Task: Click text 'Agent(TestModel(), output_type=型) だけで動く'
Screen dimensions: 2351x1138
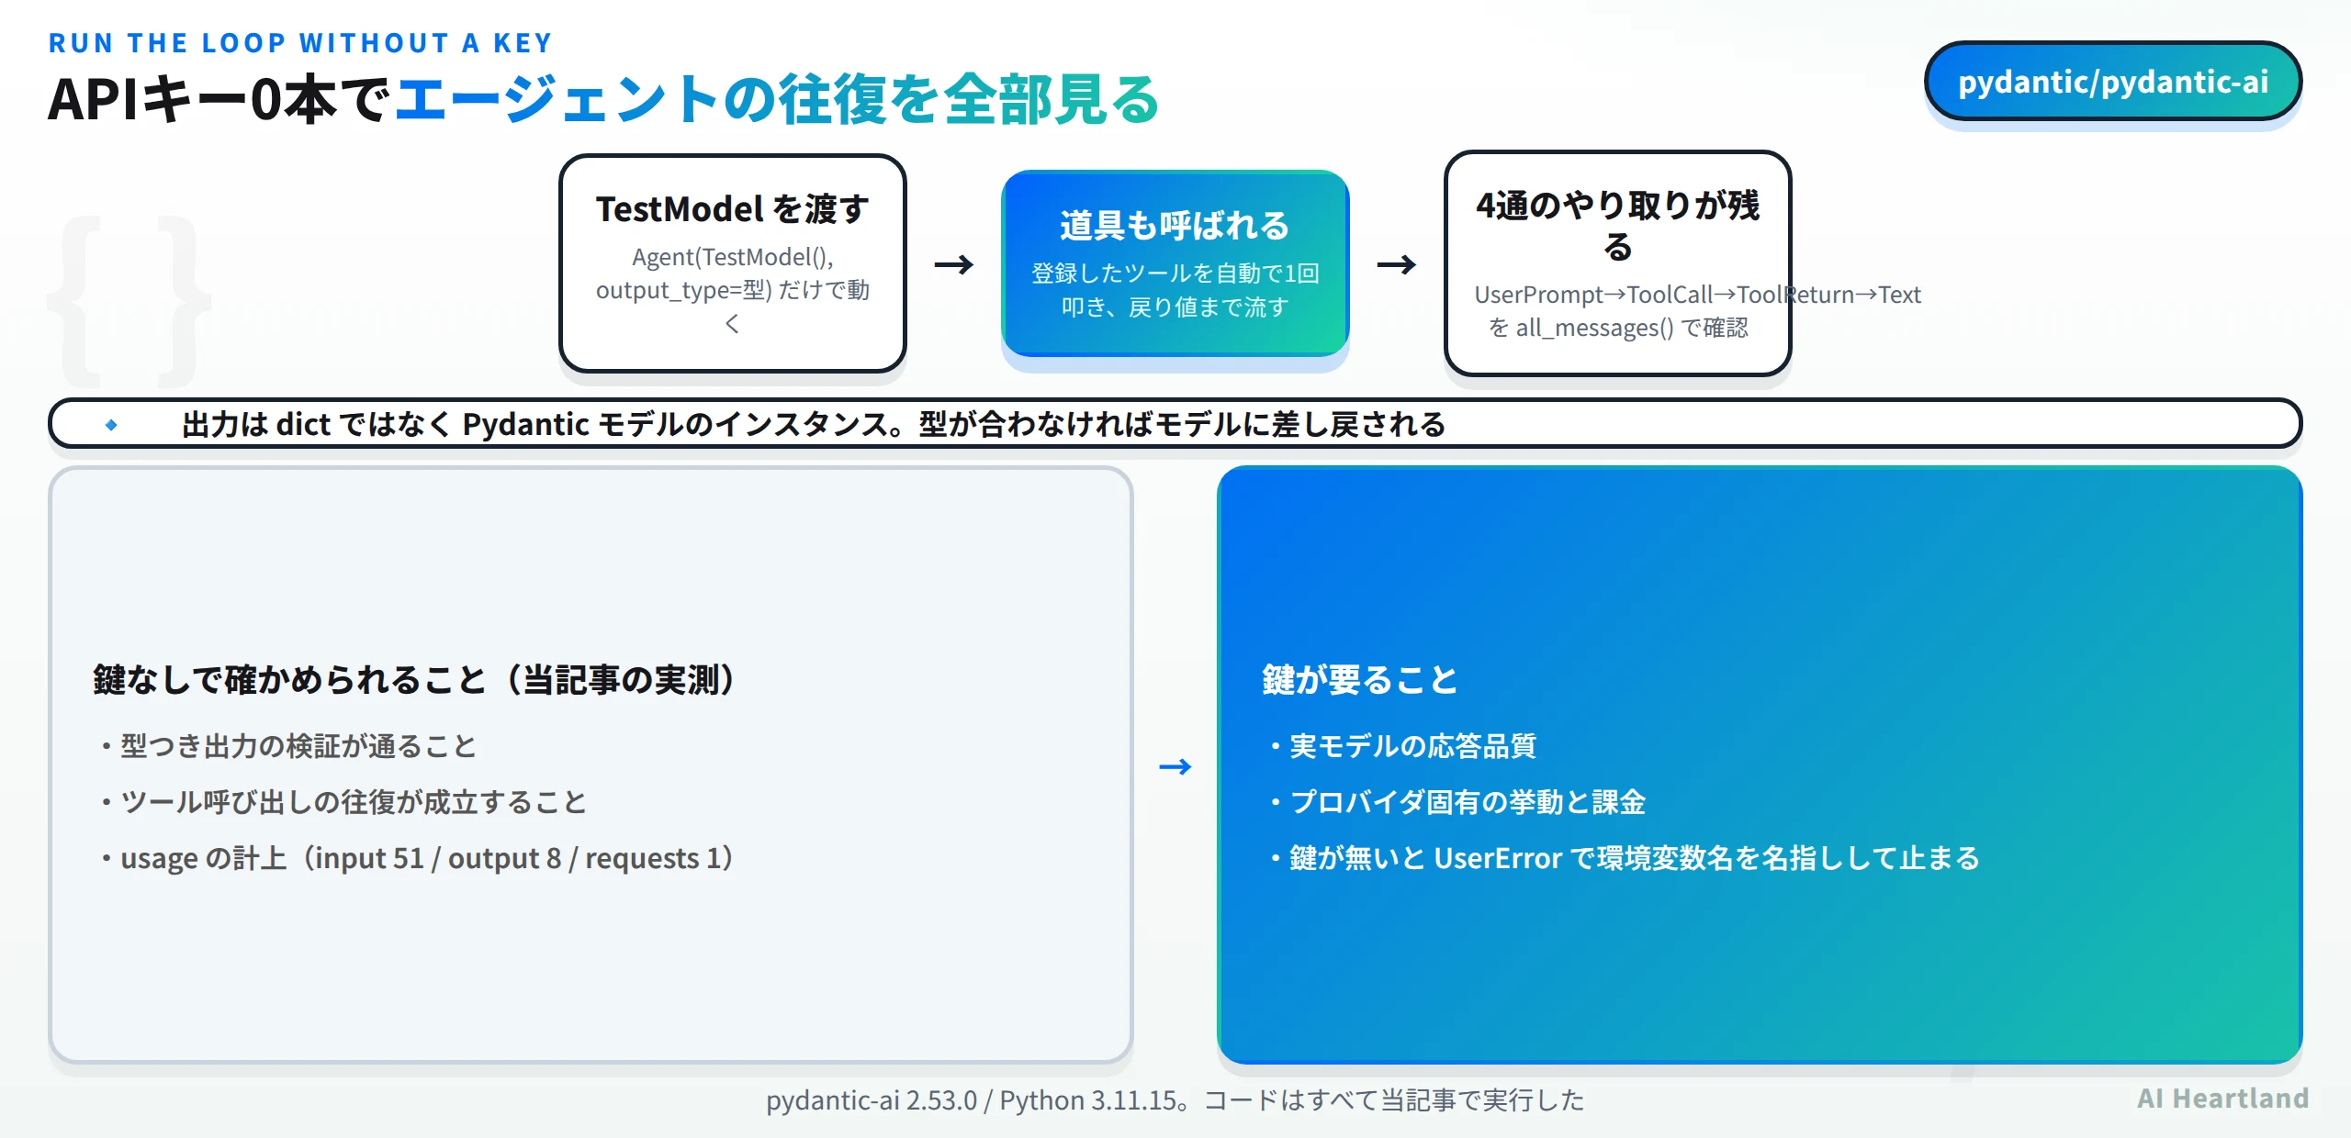Action: pos(733,289)
